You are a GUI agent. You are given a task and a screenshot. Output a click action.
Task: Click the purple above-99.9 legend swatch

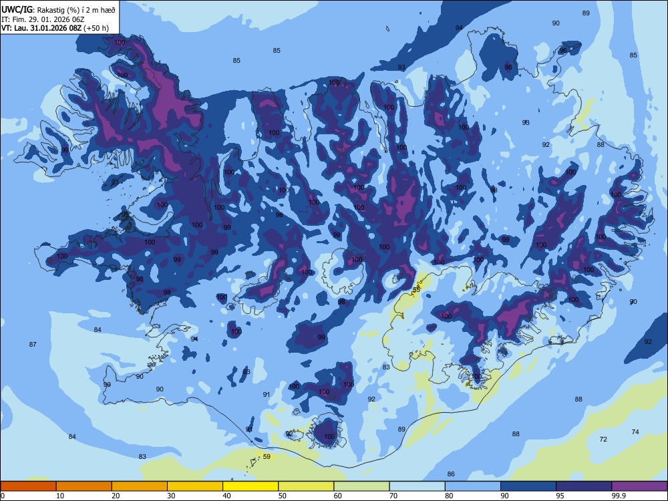(639, 486)
